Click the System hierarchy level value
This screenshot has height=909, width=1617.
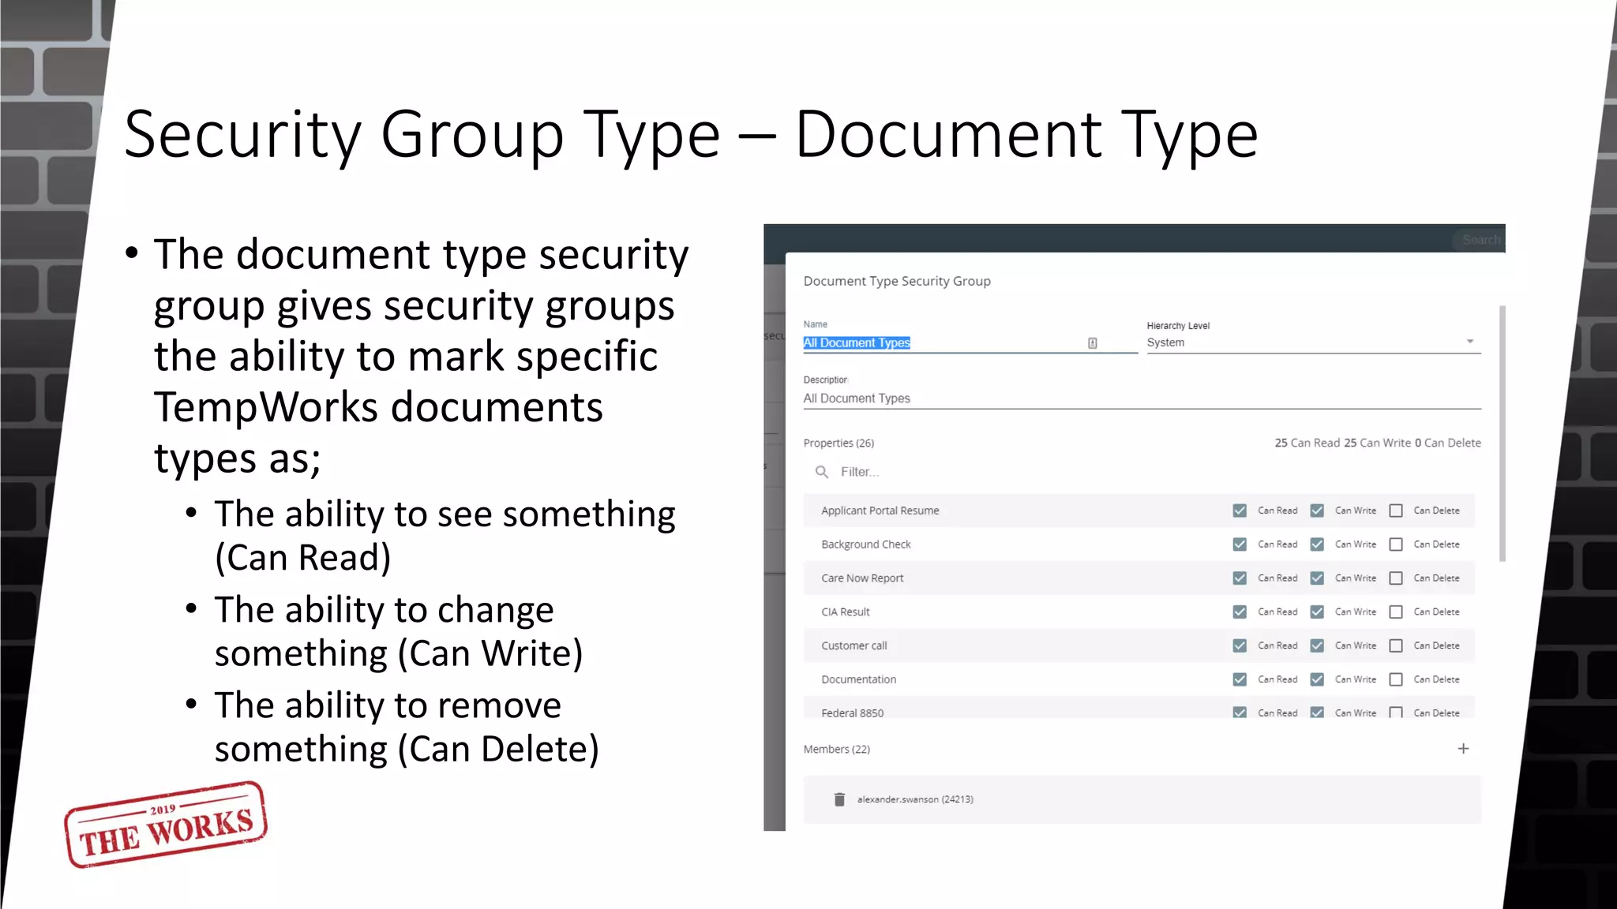(1165, 342)
